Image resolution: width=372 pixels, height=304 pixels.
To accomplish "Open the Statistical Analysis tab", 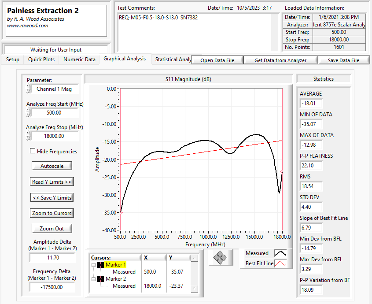I will point(173,59).
